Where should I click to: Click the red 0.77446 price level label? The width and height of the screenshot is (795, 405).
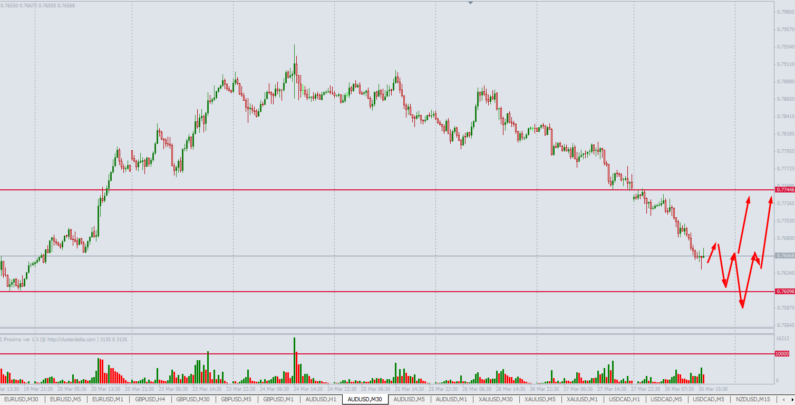click(785, 189)
